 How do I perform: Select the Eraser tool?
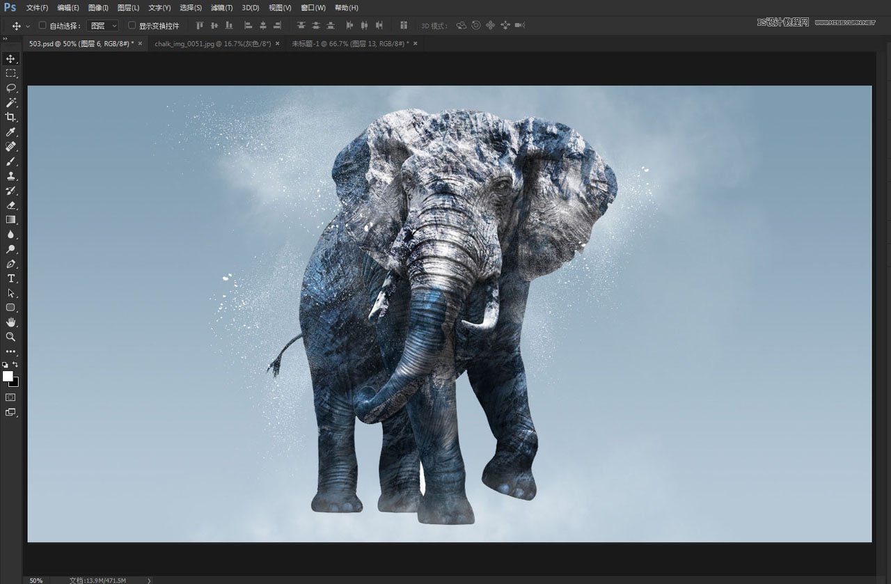coord(10,205)
